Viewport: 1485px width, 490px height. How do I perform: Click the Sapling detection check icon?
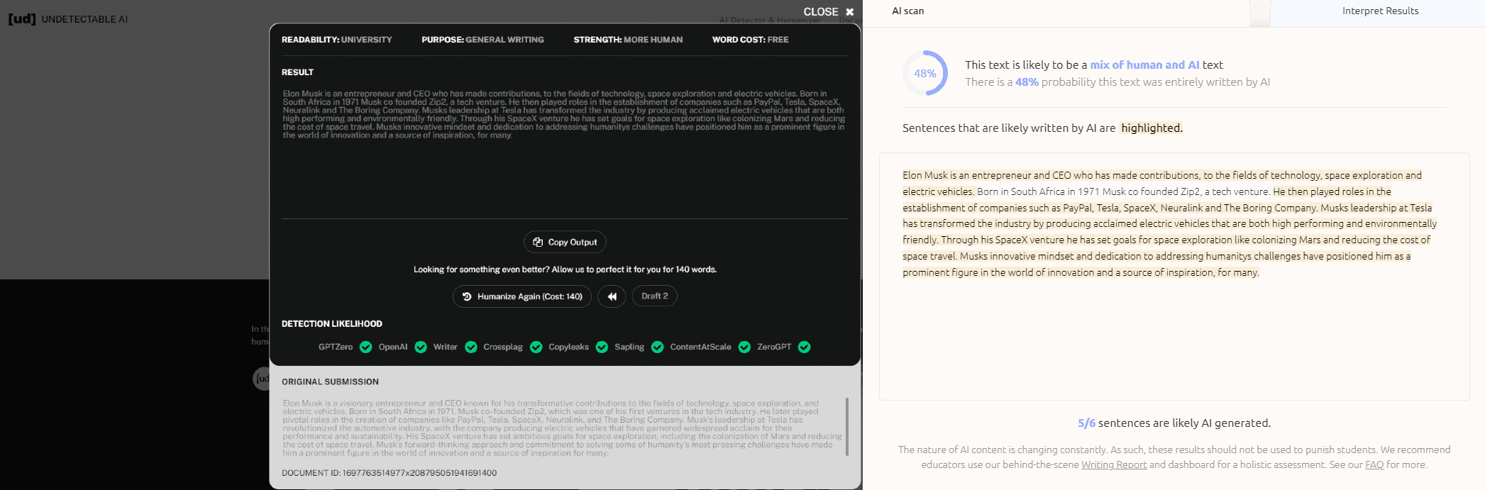coord(657,347)
